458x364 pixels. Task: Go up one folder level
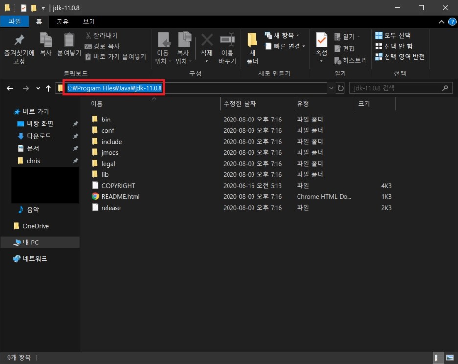pyautogui.click(x=48, y=88)
